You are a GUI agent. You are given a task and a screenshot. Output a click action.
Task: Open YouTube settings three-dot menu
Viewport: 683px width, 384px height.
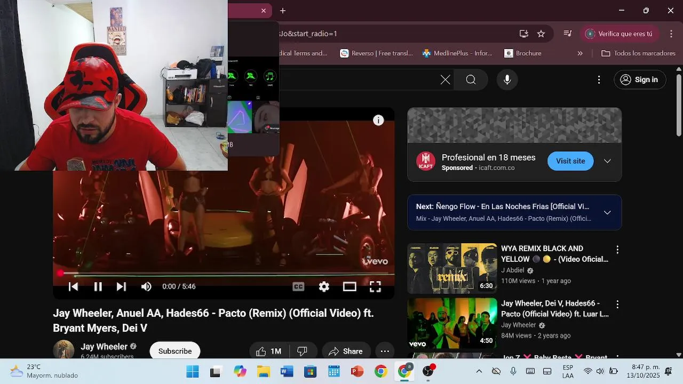pos(599,79)
